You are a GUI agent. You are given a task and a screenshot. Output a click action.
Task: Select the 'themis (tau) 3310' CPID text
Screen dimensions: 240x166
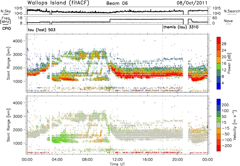181,27
